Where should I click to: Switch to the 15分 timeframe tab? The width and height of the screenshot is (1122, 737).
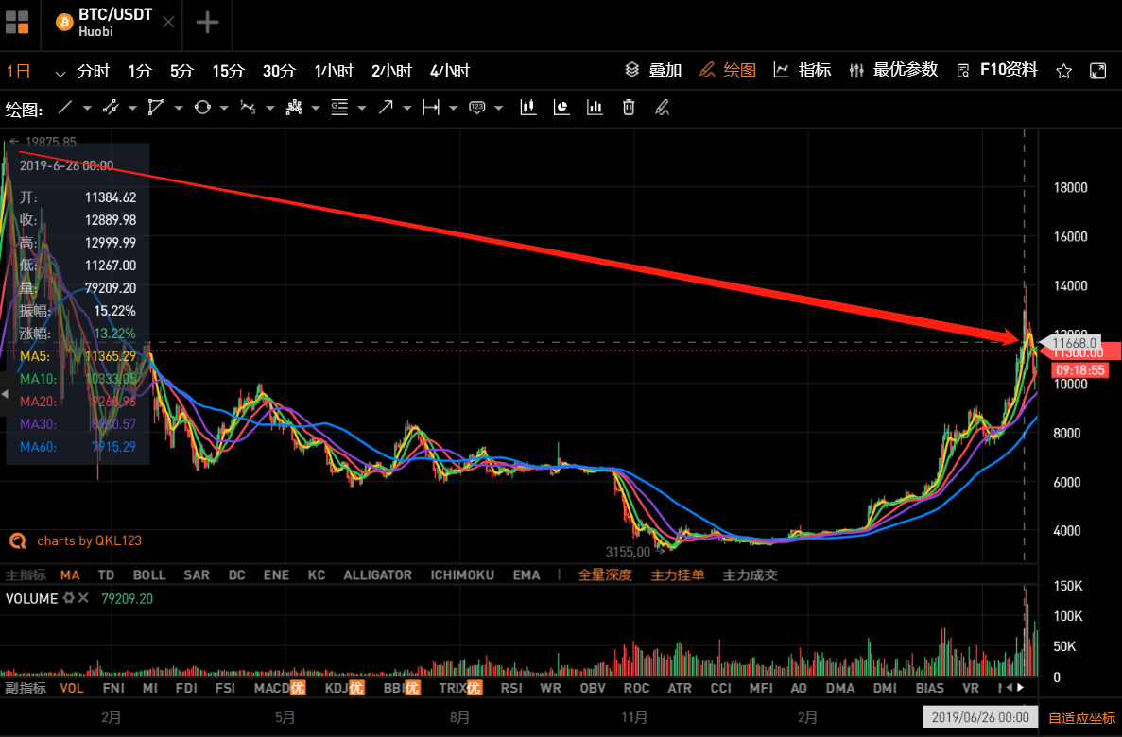228,71
